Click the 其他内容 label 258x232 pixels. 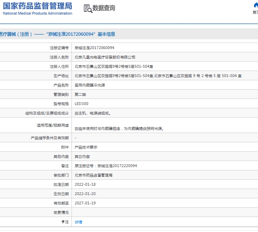(x=61, y=157)
